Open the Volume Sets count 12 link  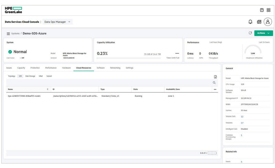pos(242,117)
